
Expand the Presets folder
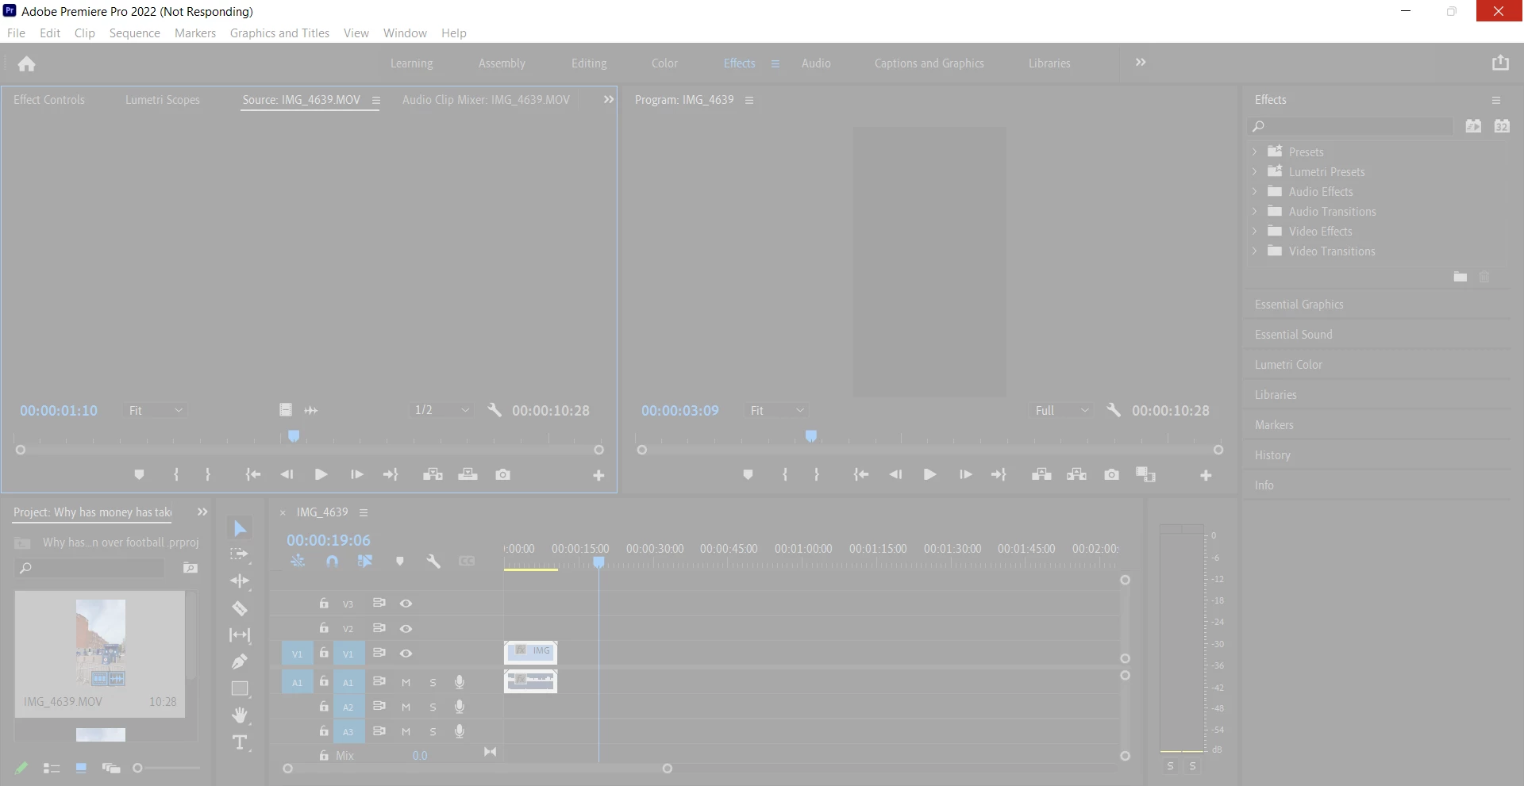[1254, 151]
